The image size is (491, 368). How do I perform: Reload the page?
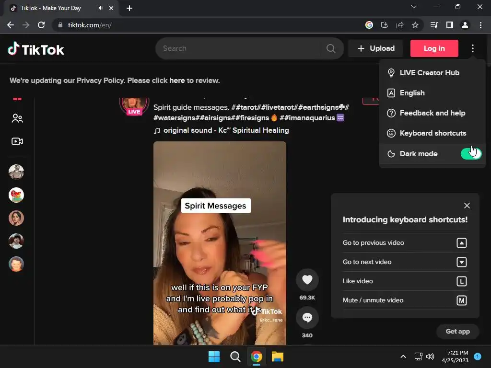(41, 25)
